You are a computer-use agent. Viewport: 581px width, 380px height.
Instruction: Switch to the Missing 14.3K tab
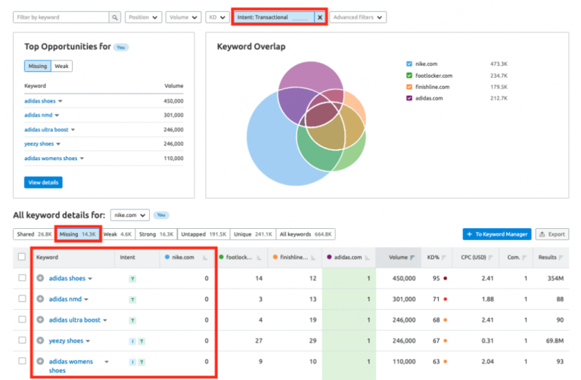(78, 234)
